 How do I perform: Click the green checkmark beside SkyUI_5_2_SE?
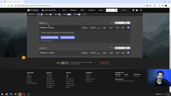41,28
